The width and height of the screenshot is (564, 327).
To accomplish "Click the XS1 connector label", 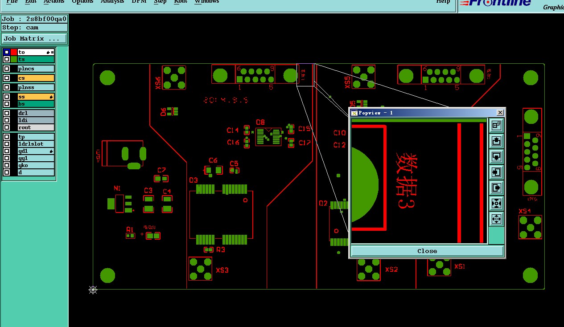I will click(x=460, y=266).
